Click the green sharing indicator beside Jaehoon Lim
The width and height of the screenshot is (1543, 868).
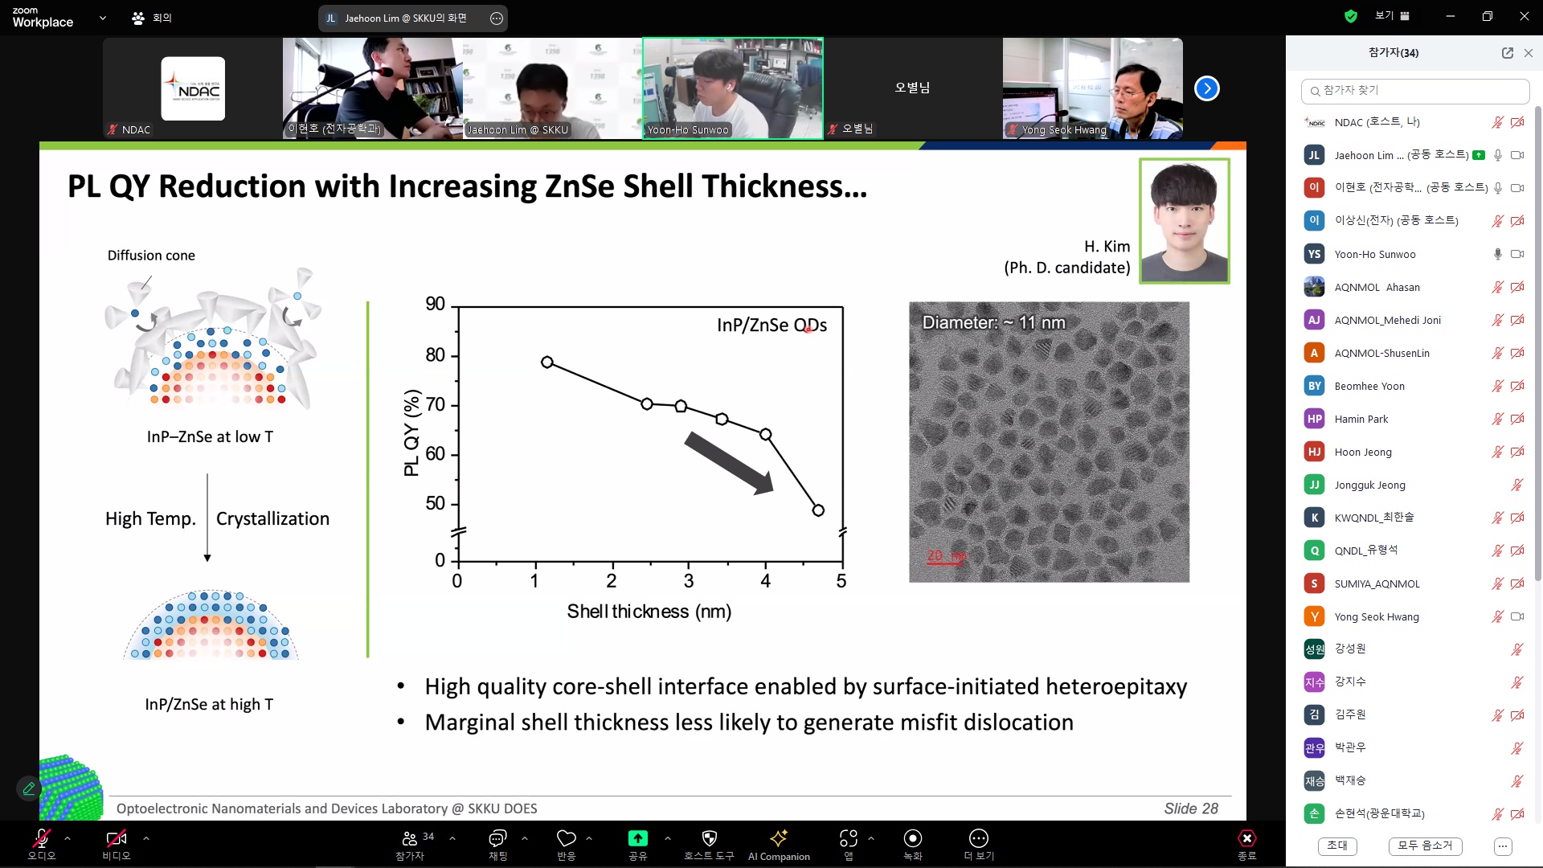pos(1479,155)
